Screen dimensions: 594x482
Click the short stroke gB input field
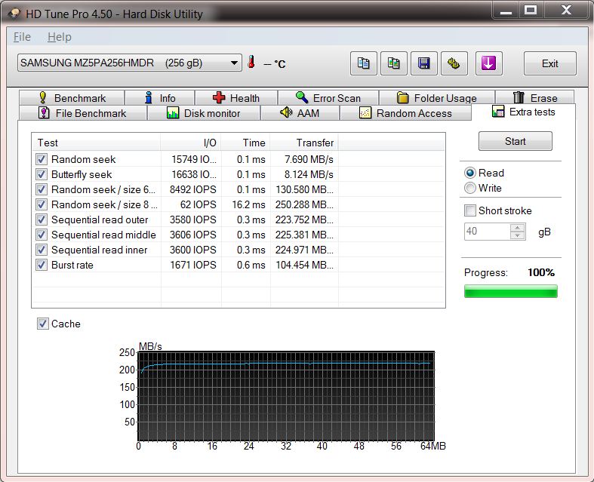487,232
